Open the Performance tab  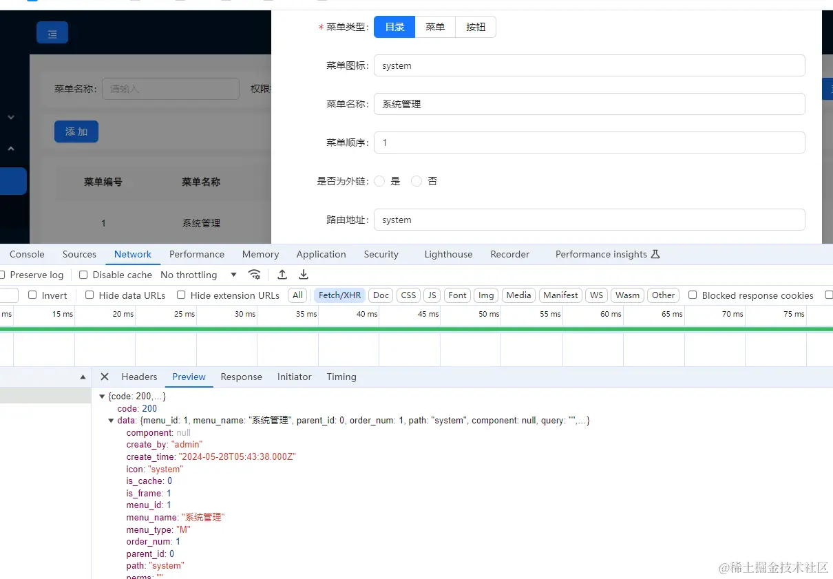pyautogui.click(x=197, y=254)
